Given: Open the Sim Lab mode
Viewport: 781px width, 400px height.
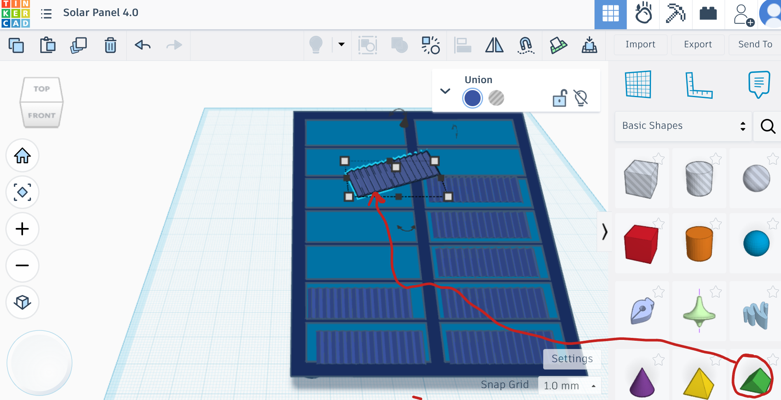Looking at the screenshot, I should click(644, 14).
